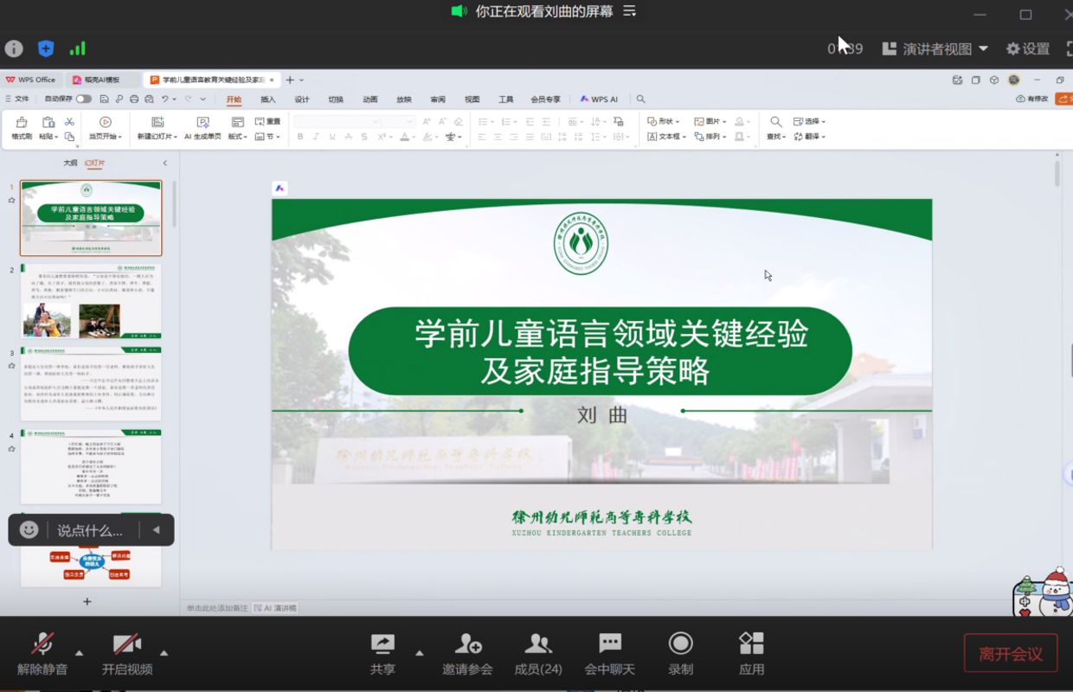Open the 动画 ribbon tab
This screenshot has height=692, width=1073.
pyautogui.click(x=370, y=99)
